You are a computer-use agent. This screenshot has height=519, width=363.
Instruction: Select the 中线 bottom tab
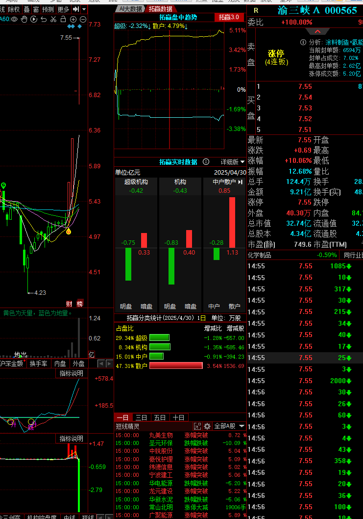(x=70, y=517)
